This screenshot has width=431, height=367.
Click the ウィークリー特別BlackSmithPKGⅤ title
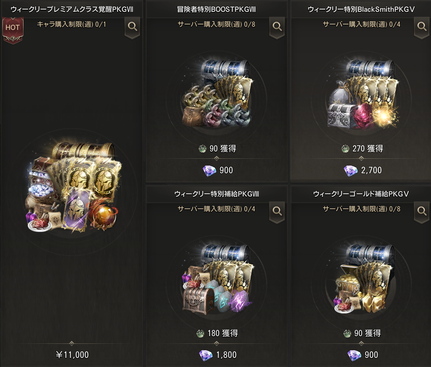[361, 10]
